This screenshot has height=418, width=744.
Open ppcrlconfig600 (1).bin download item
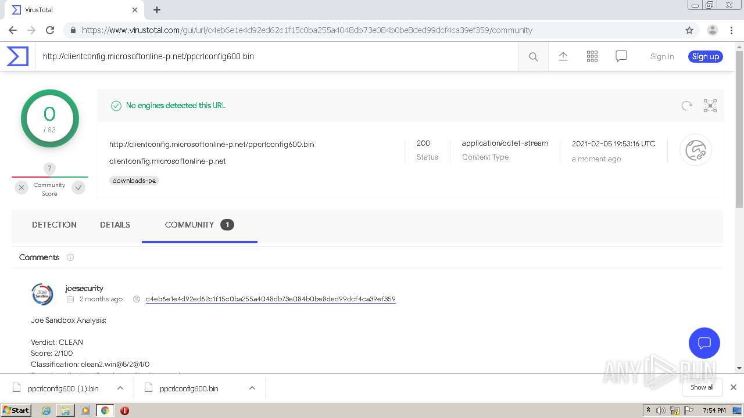(63, 388)
